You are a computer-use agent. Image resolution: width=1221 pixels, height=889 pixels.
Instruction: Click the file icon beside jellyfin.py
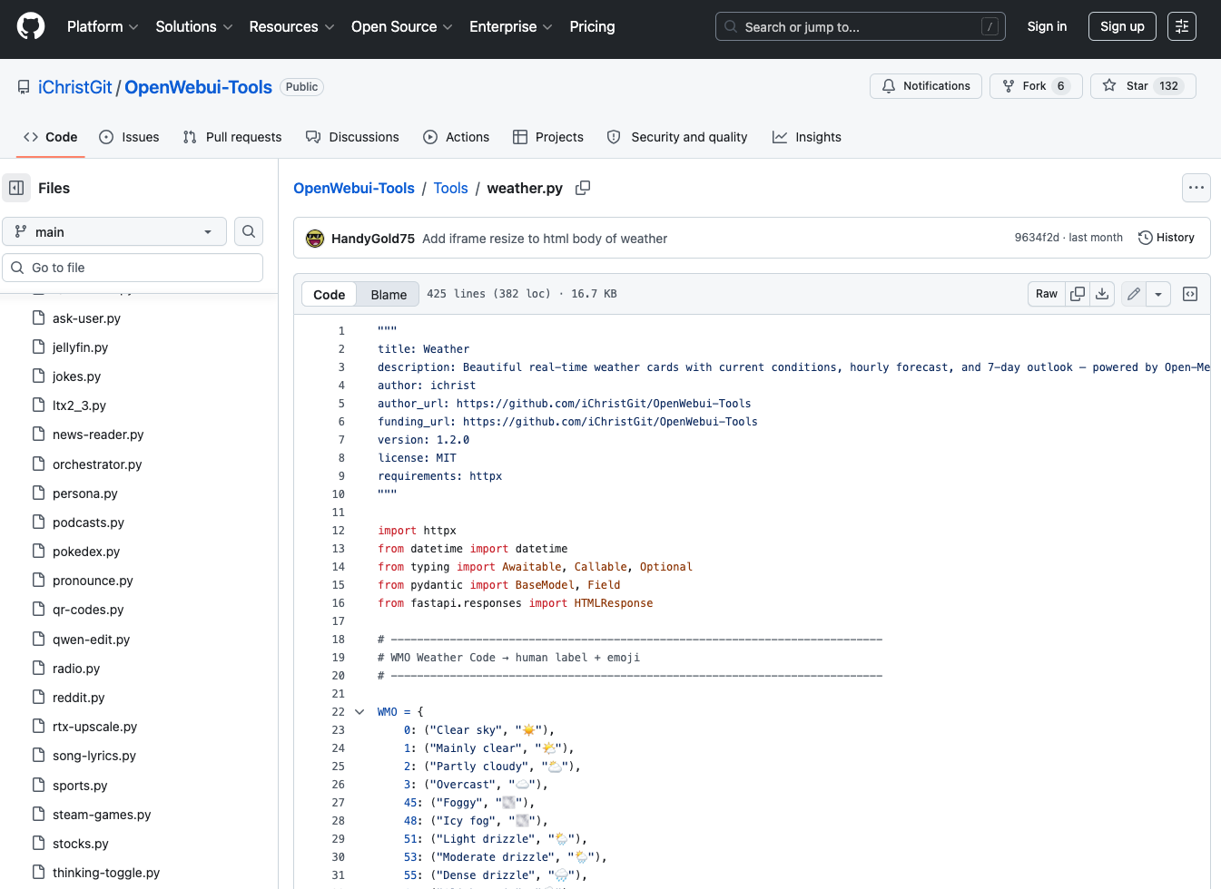(38, 347)
